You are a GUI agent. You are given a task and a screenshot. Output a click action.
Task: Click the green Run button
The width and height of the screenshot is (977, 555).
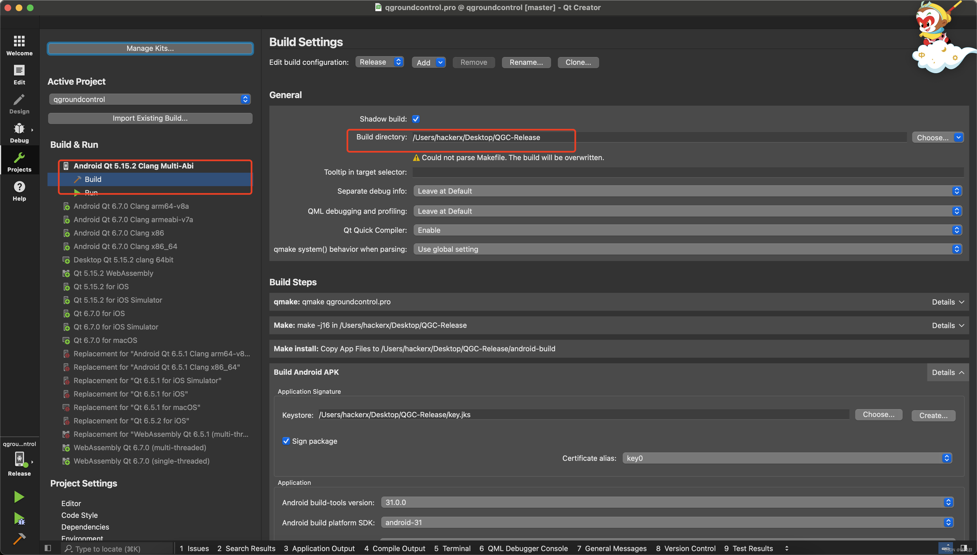(19, 497)
